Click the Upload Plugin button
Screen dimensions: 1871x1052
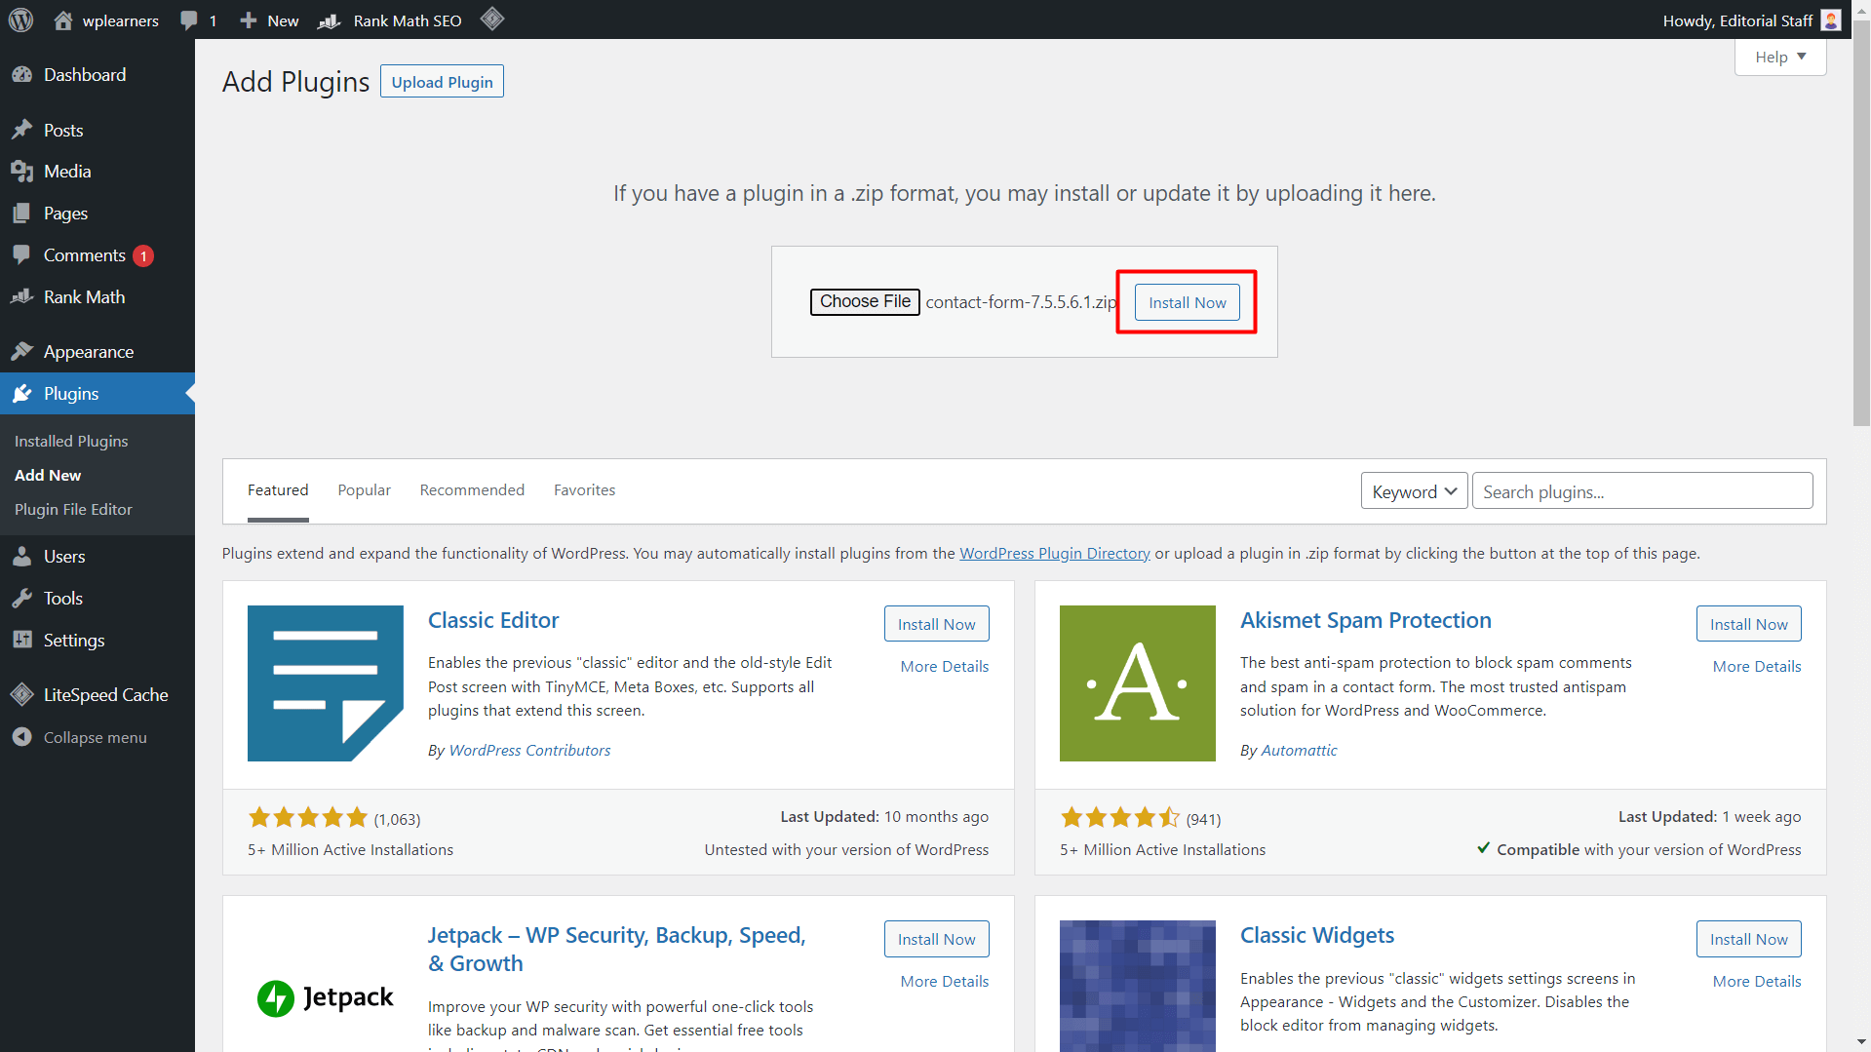coord(442,82)
